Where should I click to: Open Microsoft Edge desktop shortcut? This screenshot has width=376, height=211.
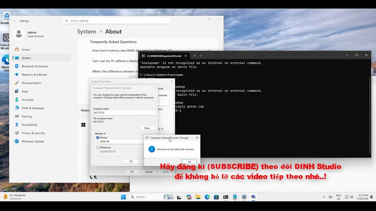tap(5, 63)
